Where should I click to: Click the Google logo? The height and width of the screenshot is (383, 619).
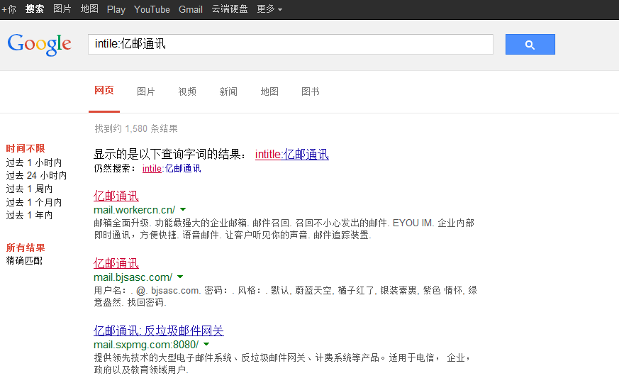(x=39, y=44)
